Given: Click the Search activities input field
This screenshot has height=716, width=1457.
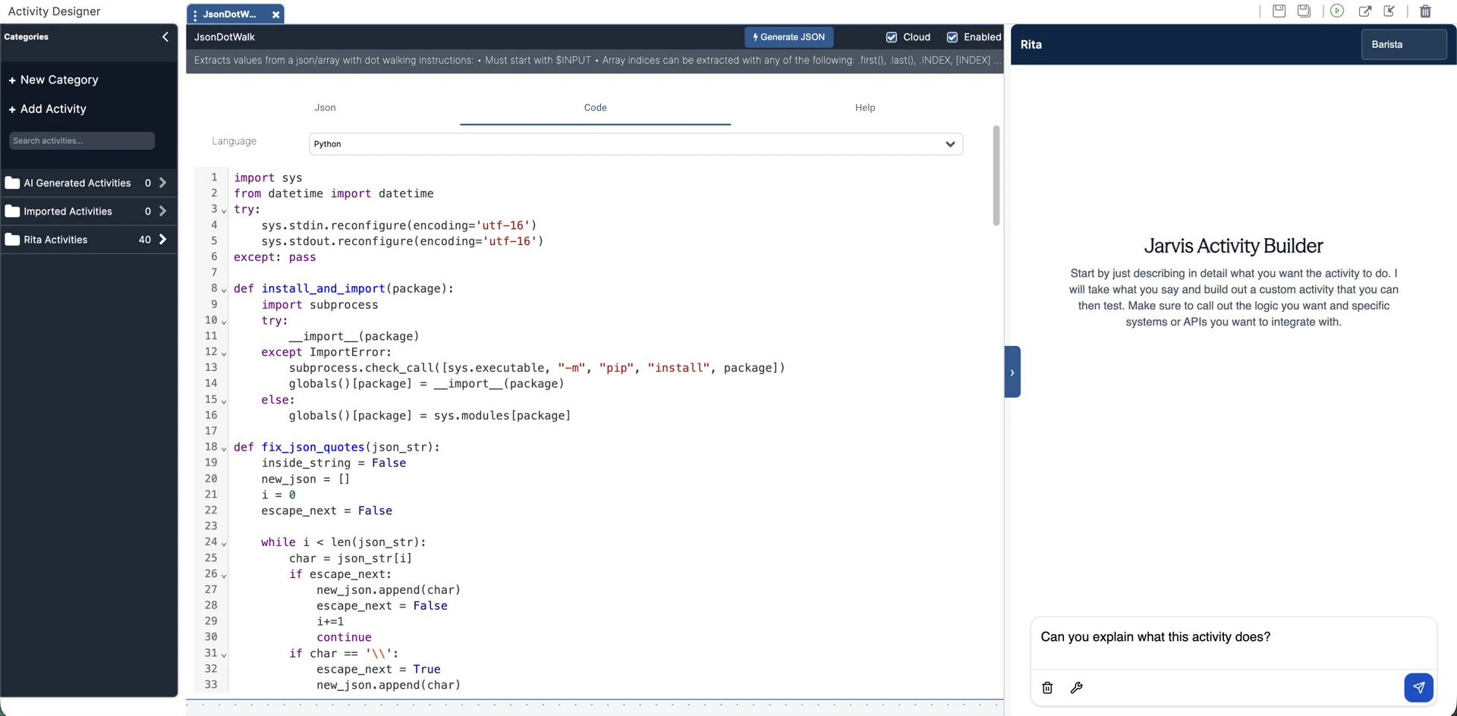Looking at the screenshot, I should click(81, 141).
